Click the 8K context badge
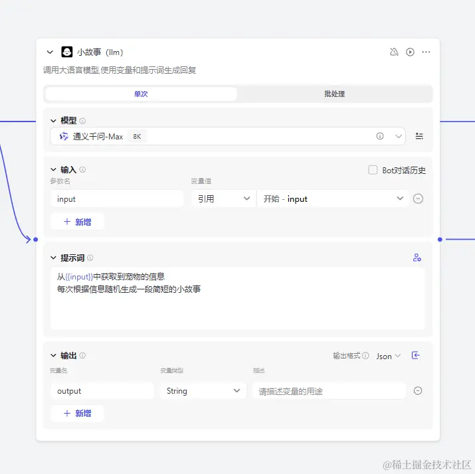 click(137, 137)
